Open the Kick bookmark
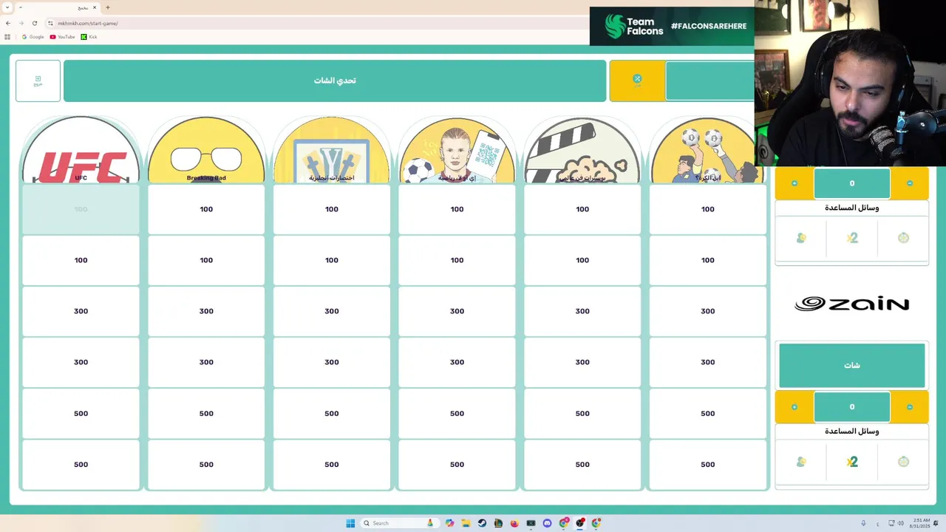 89,37
